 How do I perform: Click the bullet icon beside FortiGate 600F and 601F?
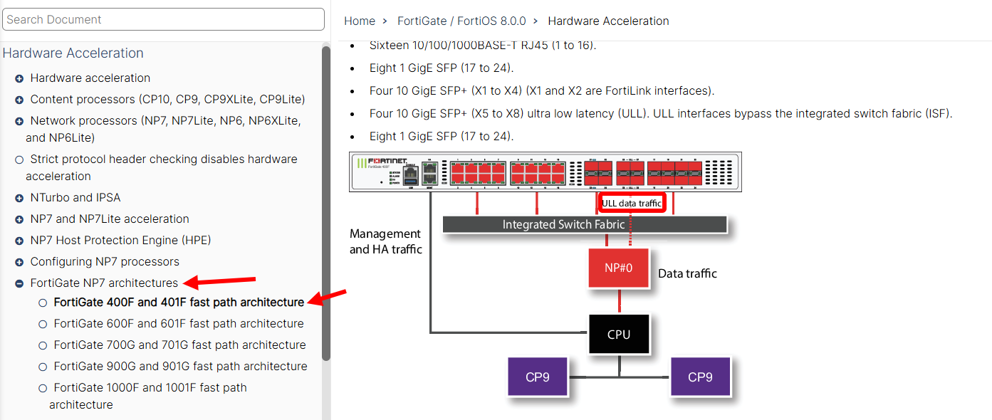pyautogui.click(x=43, y=324)
